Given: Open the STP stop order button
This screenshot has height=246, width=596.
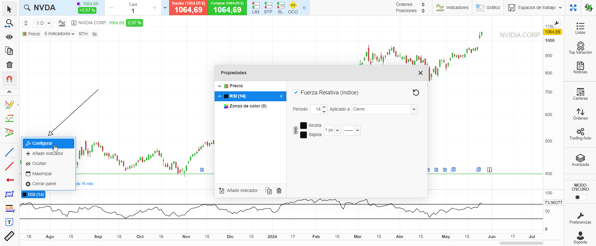Looking at the screenshot, I should point(268,8).
